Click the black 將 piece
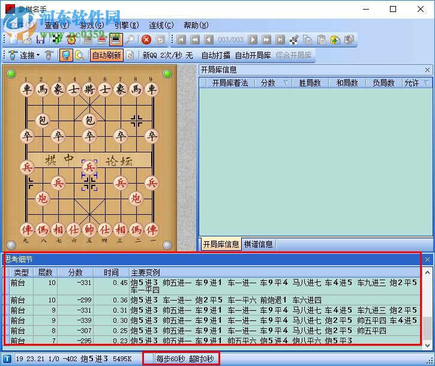Screen dimensions: 435x366 pyautogui.click(x=89, y=89)
